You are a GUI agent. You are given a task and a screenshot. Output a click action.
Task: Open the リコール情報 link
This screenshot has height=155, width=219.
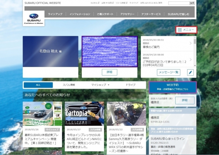click(122, 3)
